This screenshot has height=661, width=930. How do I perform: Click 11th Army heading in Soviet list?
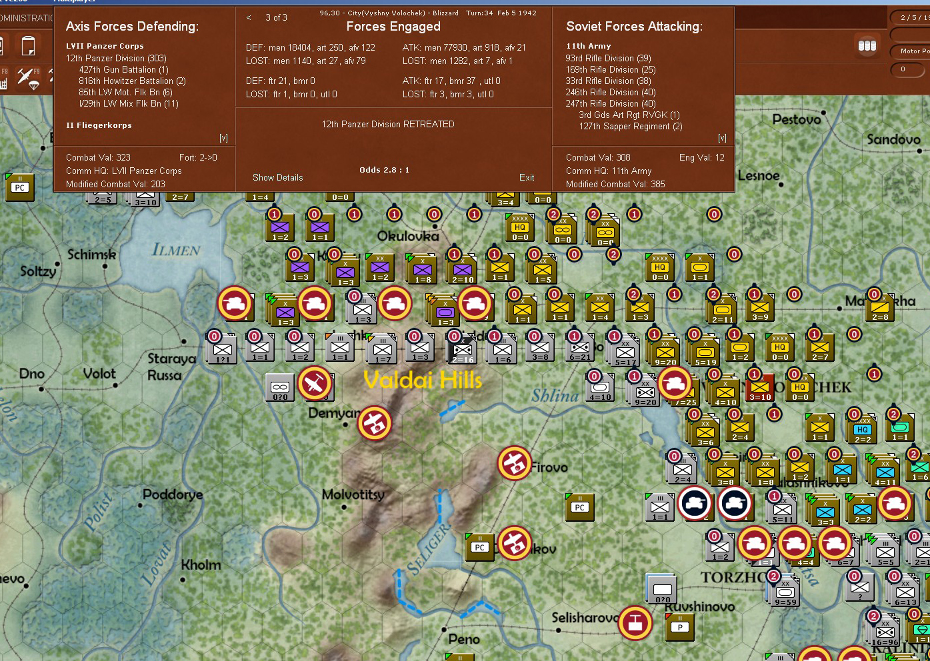[x=589, y=46]
